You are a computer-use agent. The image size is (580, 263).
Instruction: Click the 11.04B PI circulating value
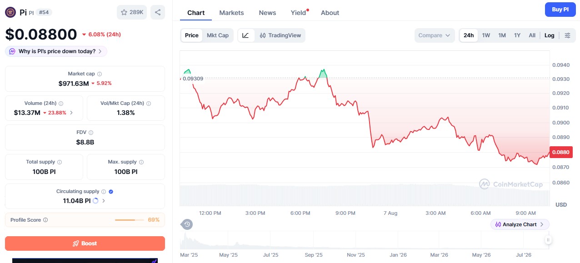[77, 200]
